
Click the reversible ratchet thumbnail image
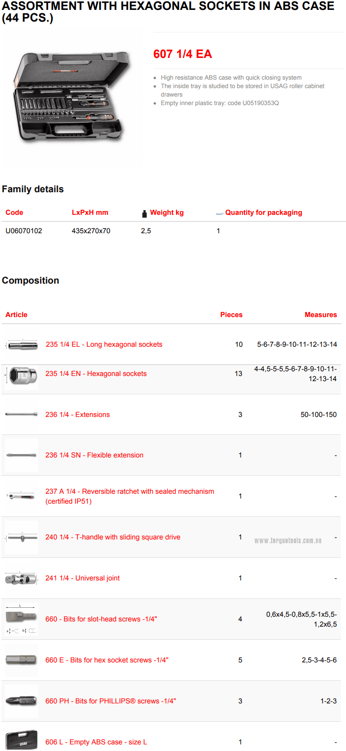[21, 496]
